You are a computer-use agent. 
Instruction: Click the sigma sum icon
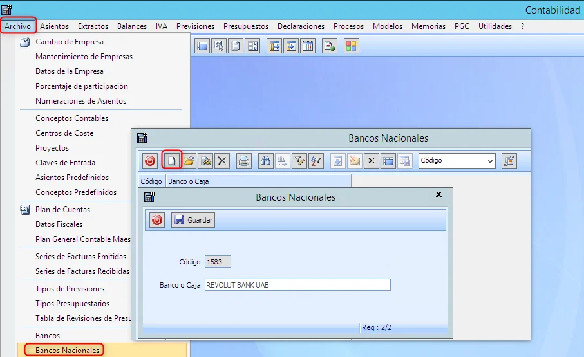pyautogui.click(x=371, y=161)
